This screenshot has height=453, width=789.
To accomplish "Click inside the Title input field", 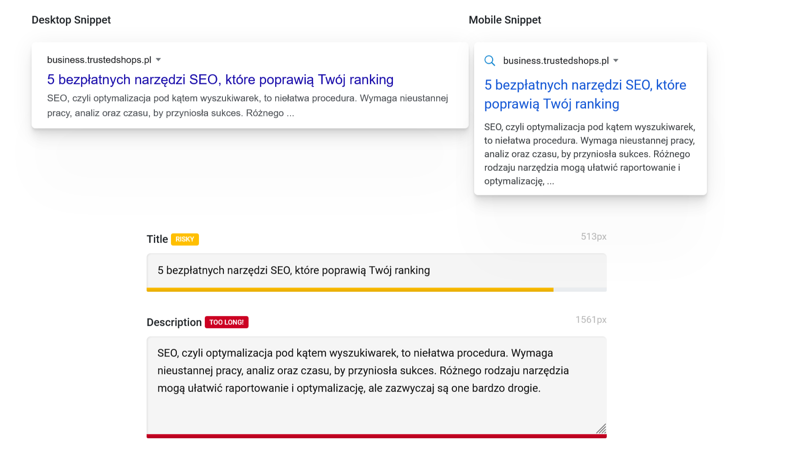I will (376, 270).
